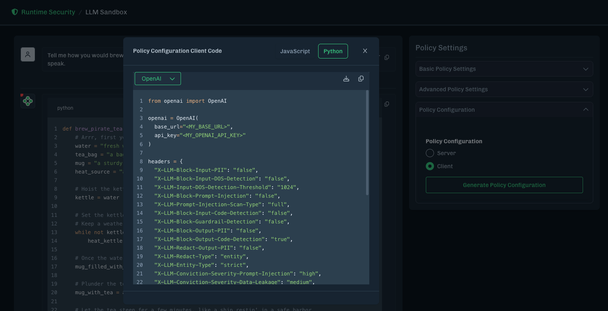Click Generate Policy Configuration button
The width and height of the screenshot is (608, 311).
(x=504, y=185)
